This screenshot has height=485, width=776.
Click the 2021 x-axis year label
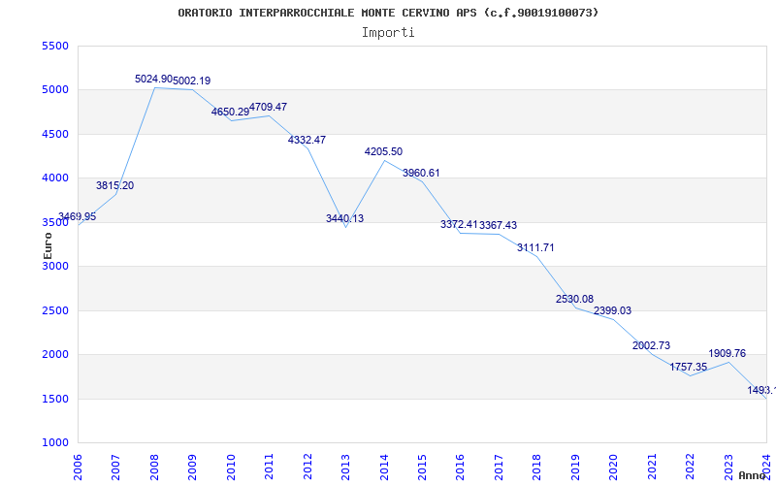click(652, 468)
